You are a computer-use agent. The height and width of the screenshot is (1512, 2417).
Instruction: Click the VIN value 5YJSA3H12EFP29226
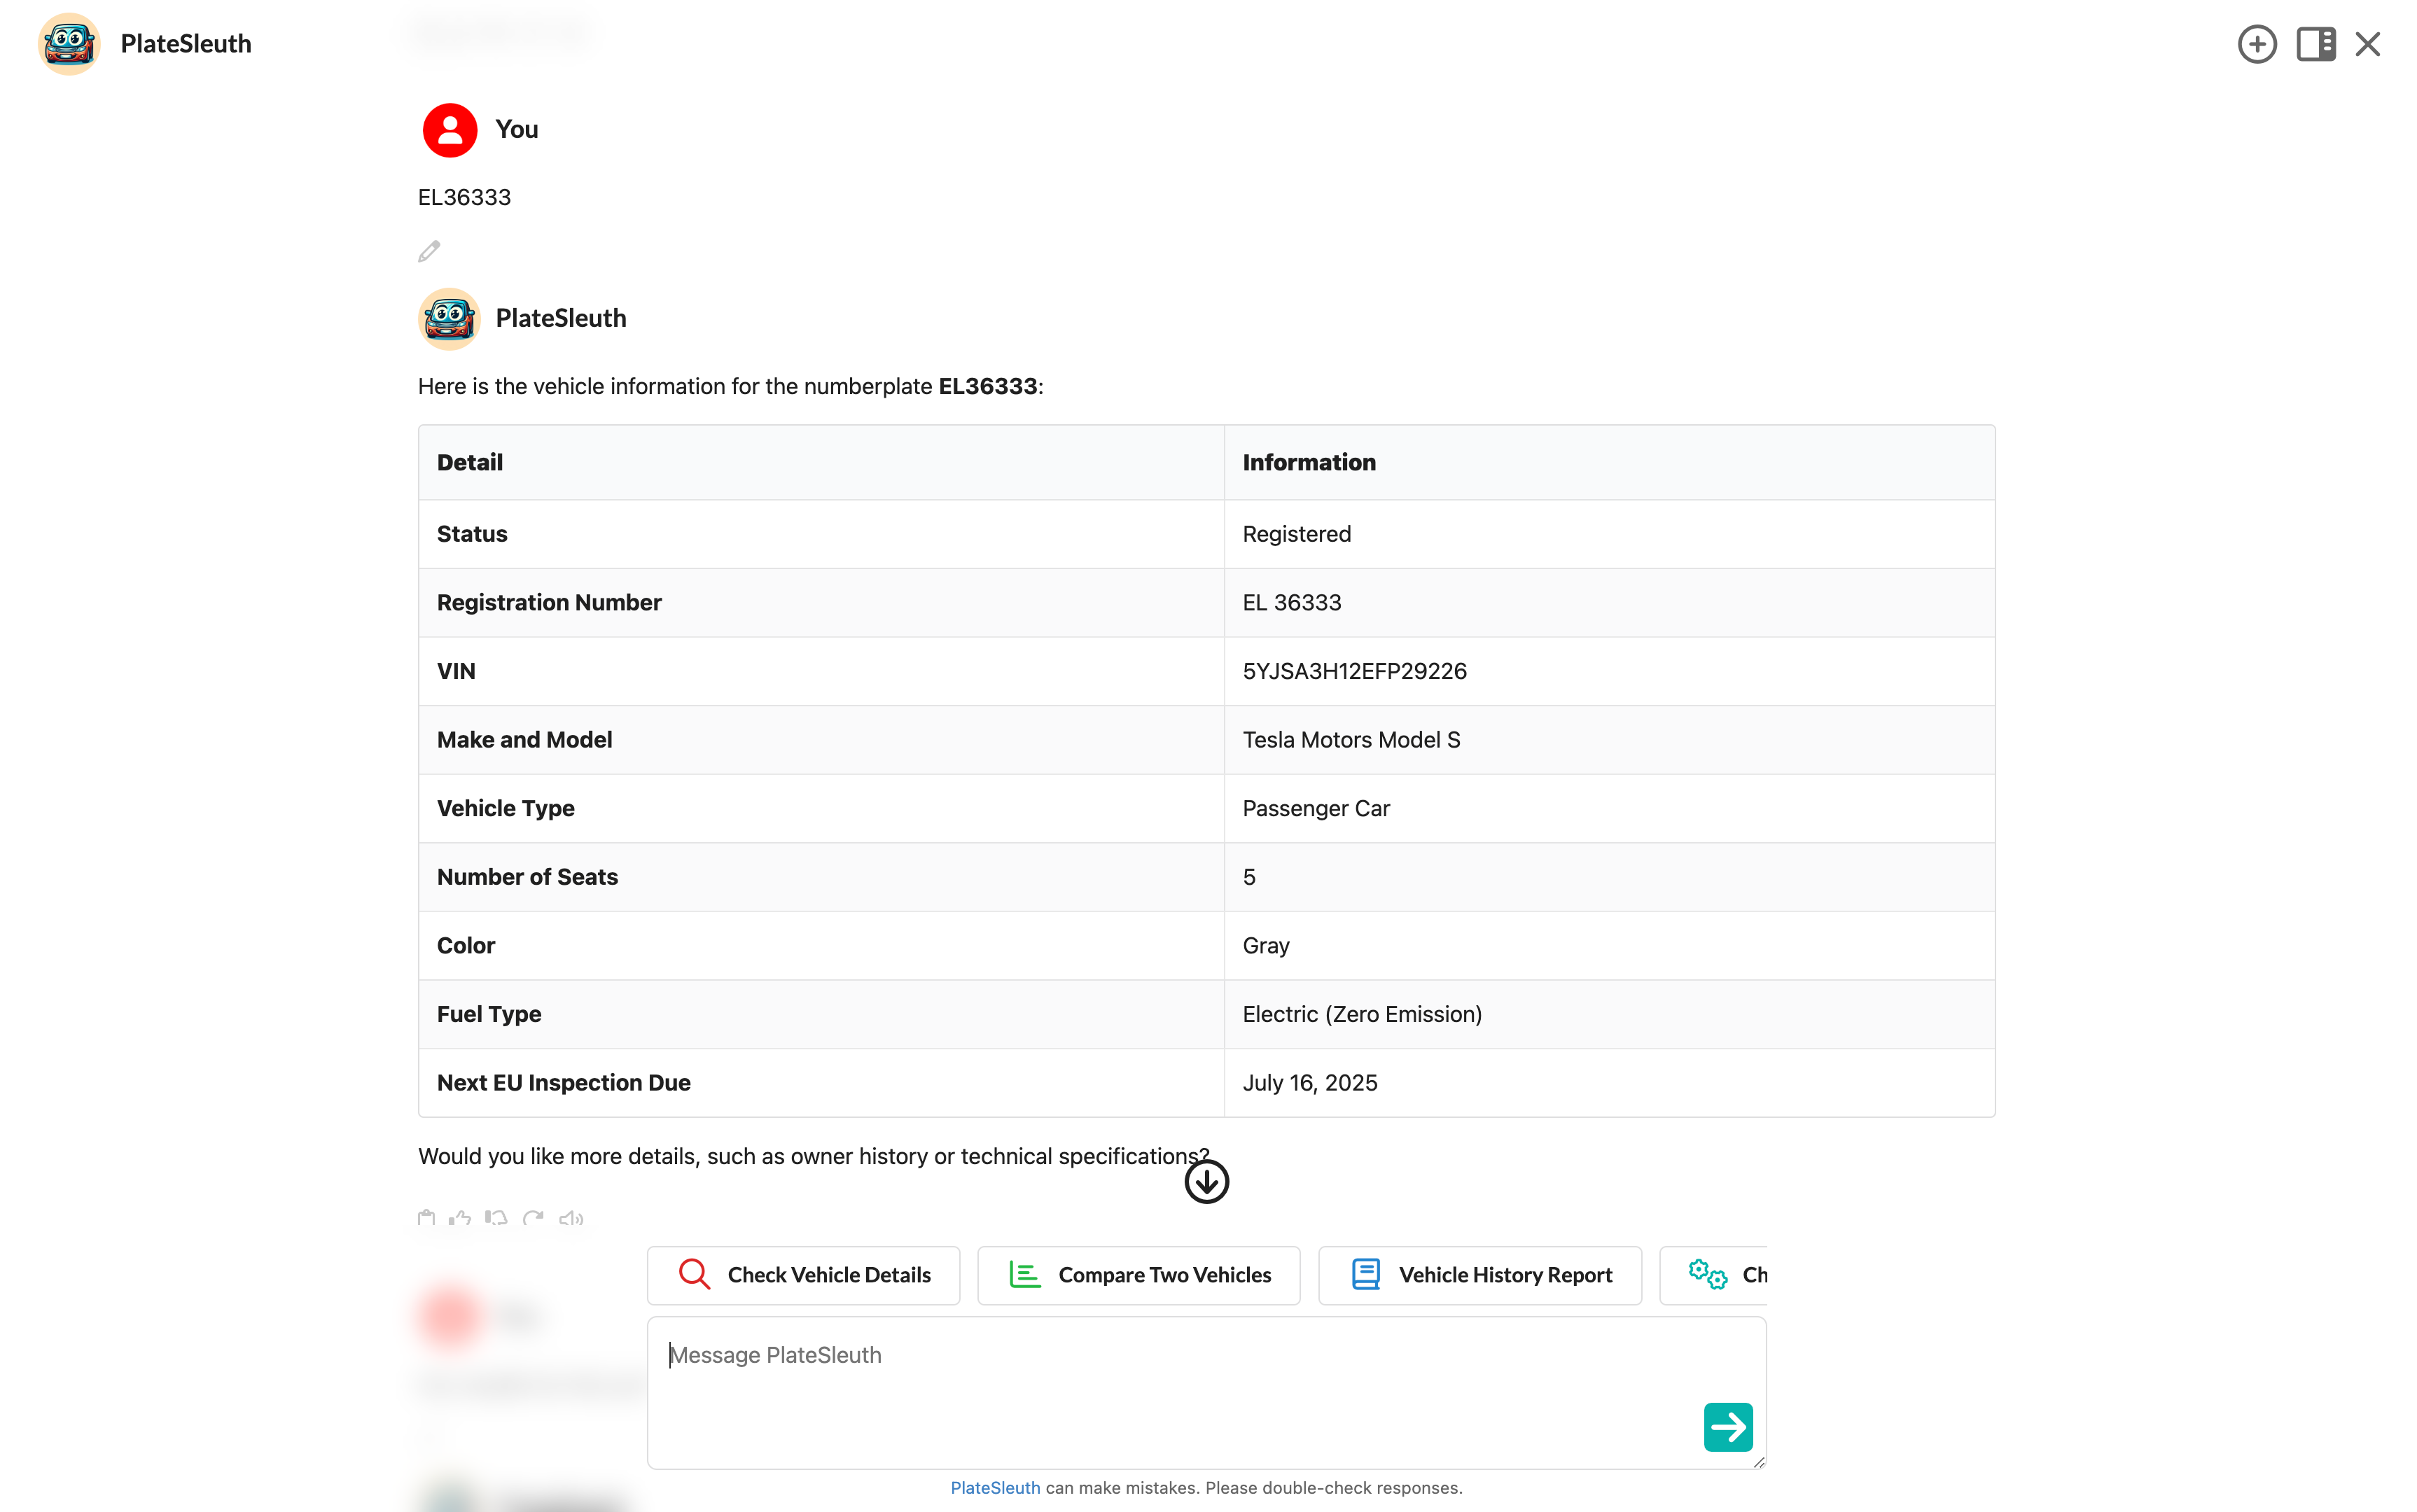click(x=1354, y=671)
